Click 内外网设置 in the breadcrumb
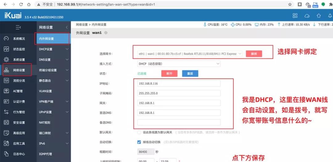Viewport: 333px width, 162px height. click(99, 25)
